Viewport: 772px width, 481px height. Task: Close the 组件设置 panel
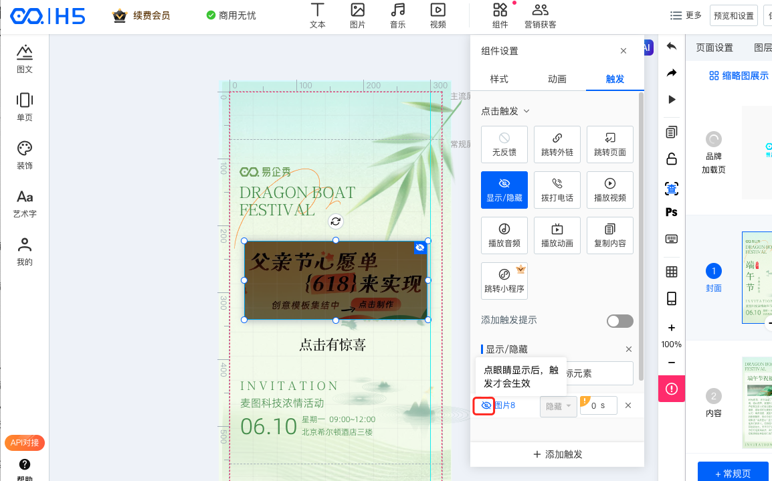pyautogui.click(x=623, y=51)
